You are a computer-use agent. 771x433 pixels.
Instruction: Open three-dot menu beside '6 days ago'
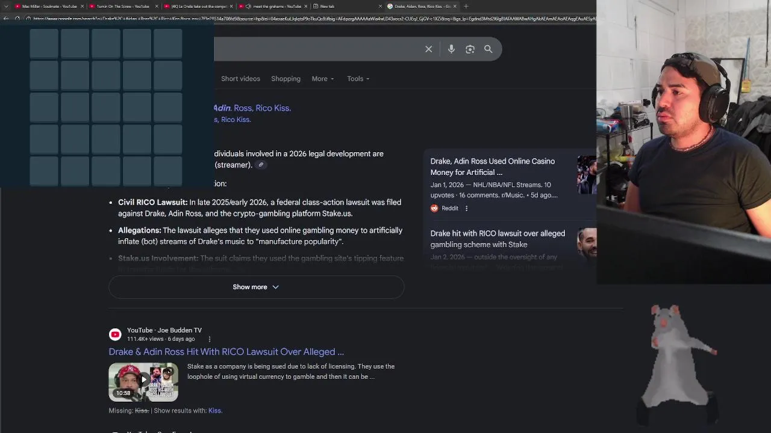(x=209, y=339)
